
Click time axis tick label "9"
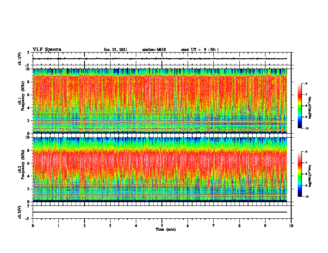coord(265,226)
